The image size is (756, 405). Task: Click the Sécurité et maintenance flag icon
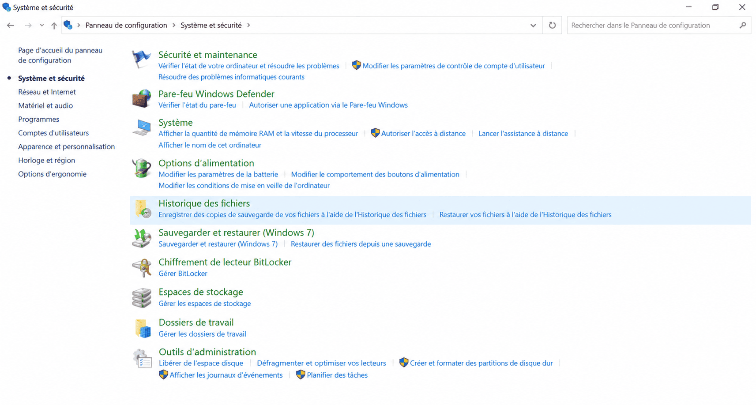click(141, 59)
